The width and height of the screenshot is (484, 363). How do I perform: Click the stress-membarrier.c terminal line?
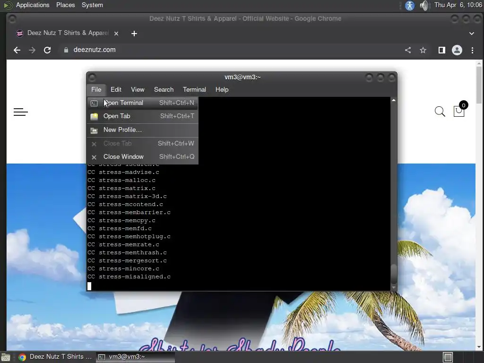click(x=129, y=212)
